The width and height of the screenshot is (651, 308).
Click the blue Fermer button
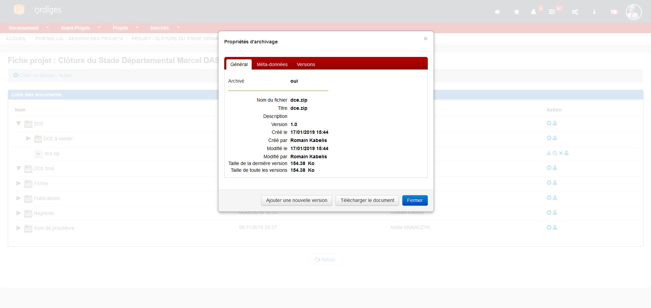pos(415,200)
